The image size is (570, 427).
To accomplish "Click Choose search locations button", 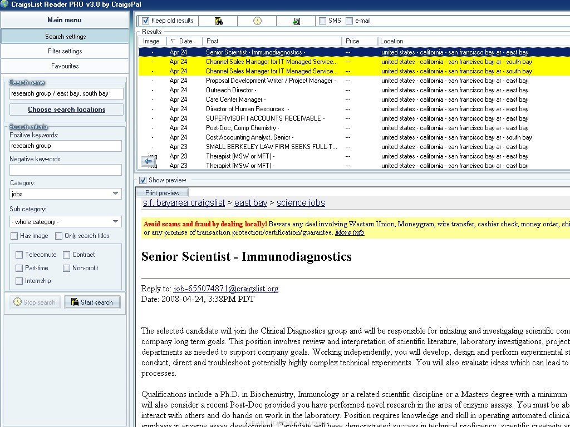I will [67, 110].
